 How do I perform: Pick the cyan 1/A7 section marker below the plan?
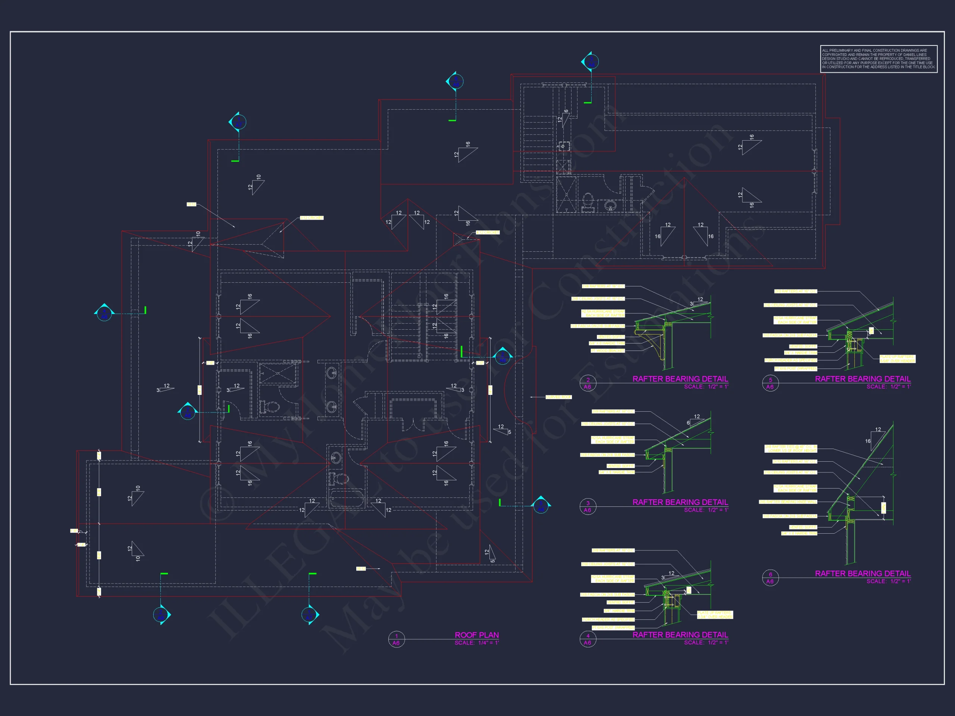tap(310, 615)
